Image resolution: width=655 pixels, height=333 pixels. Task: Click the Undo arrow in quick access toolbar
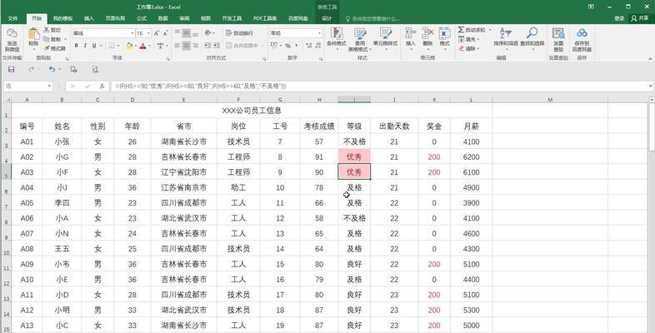52,69
